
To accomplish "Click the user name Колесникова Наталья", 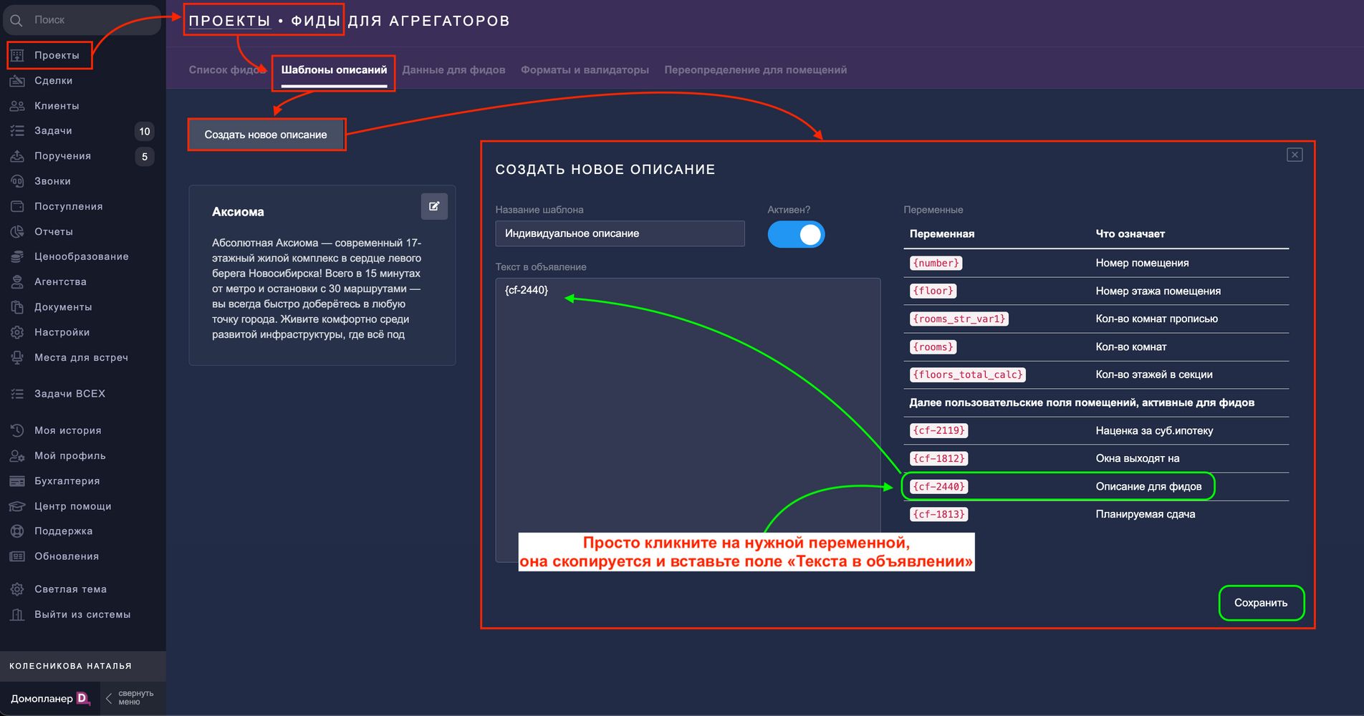I will coord(70,666).
